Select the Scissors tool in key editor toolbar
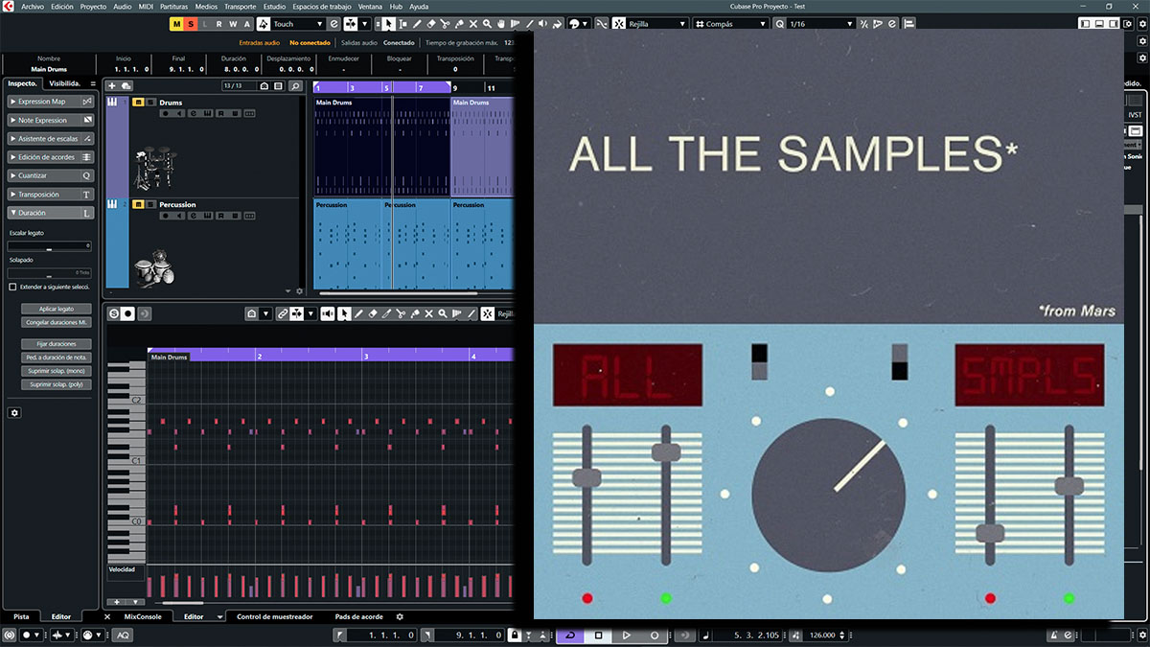Viewport: 1150px width, 647px height. click(401, 313)
